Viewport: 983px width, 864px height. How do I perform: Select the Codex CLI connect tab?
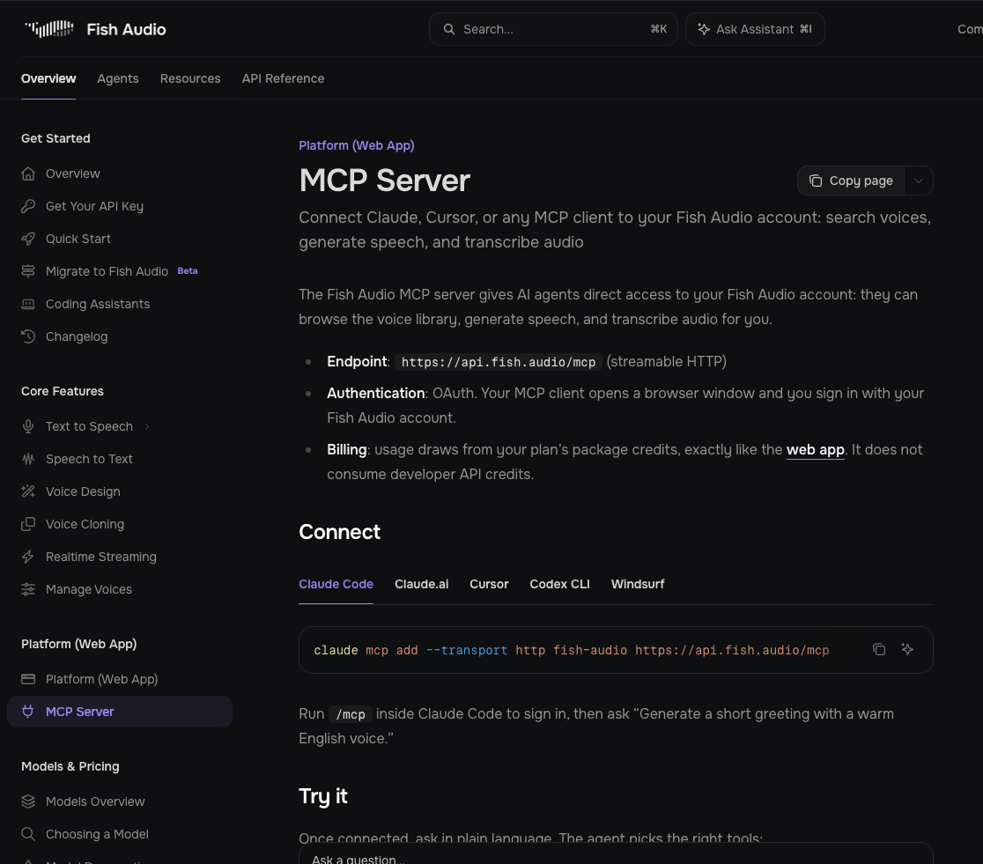pyautogui.click(x=560, y=584)
